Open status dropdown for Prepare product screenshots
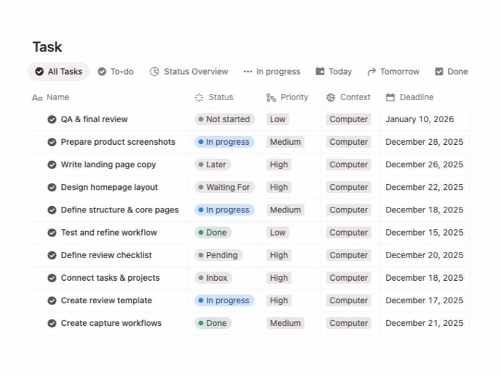The width and height of the screenshot is (501, 376). [x=224, y=142]
